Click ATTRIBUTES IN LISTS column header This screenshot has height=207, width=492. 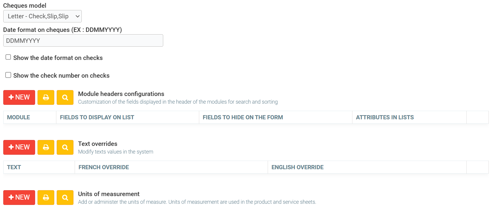click(385, 117)
